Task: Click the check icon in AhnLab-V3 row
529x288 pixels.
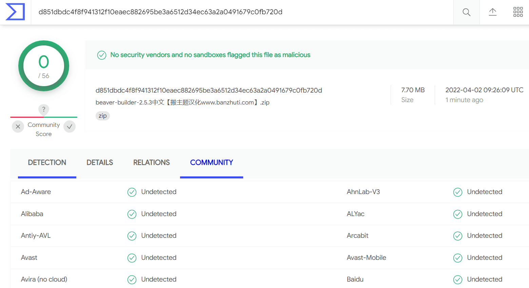Action: point(458,192)
